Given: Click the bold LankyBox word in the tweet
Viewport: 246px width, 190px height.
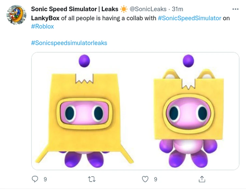Looking at the screenshot, I should (x=45, y=18).
